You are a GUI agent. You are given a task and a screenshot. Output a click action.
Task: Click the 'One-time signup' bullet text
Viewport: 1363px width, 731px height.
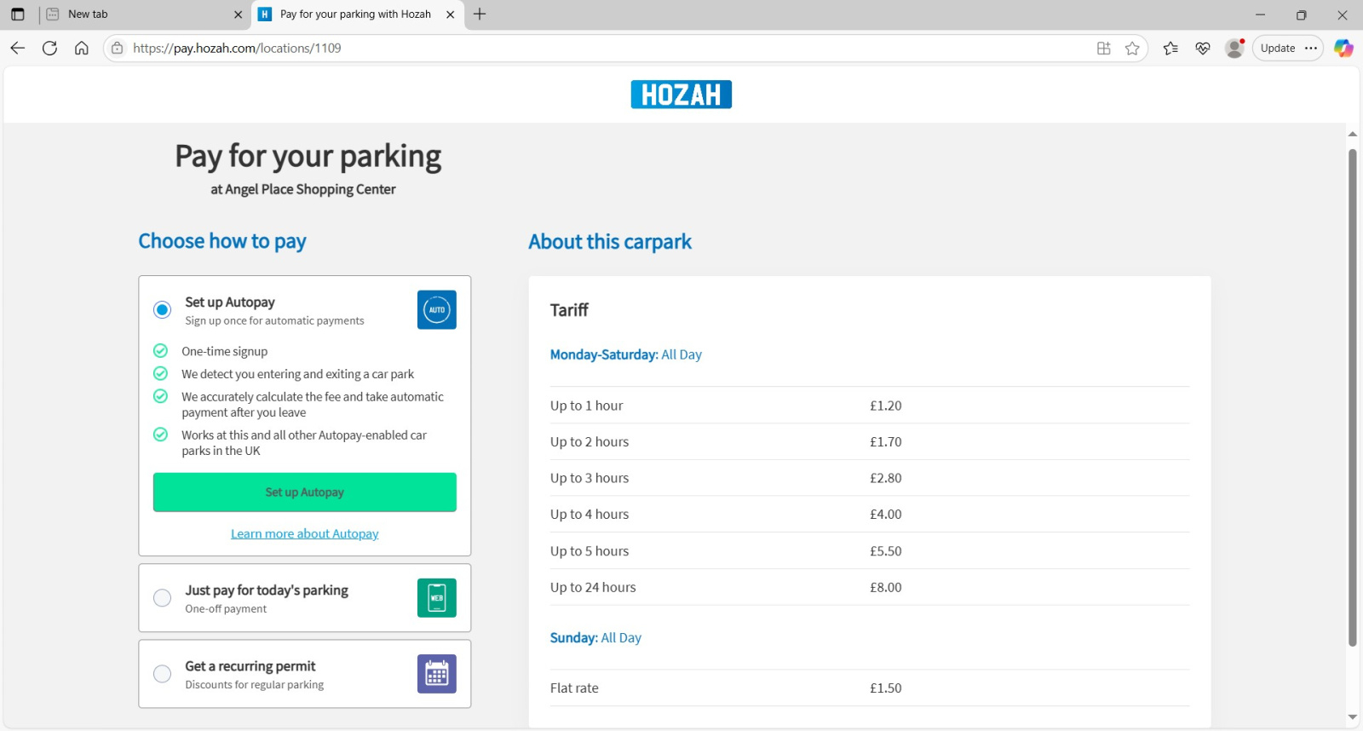224,352
